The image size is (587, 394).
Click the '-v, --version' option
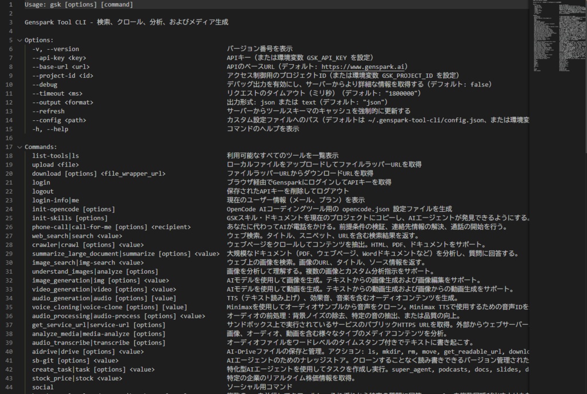click(56, 49)
